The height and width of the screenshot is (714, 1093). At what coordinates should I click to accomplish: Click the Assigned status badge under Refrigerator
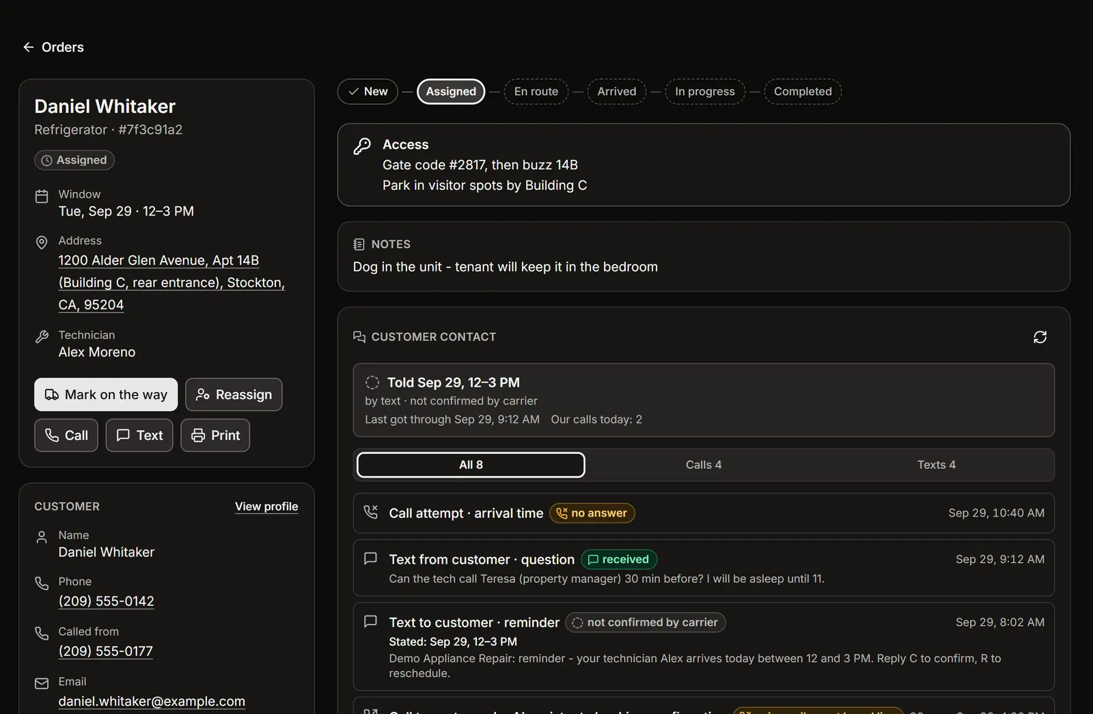pos(74,160)
